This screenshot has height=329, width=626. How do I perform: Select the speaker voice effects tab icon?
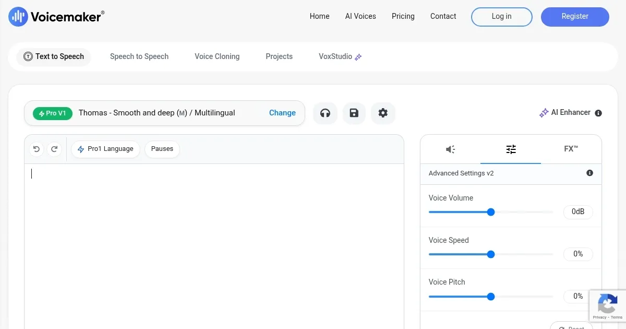[451, 149]
